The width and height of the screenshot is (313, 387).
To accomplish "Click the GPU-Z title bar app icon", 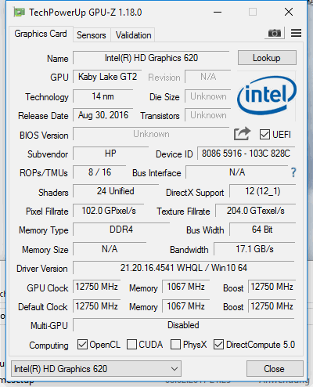I will 20,13.
